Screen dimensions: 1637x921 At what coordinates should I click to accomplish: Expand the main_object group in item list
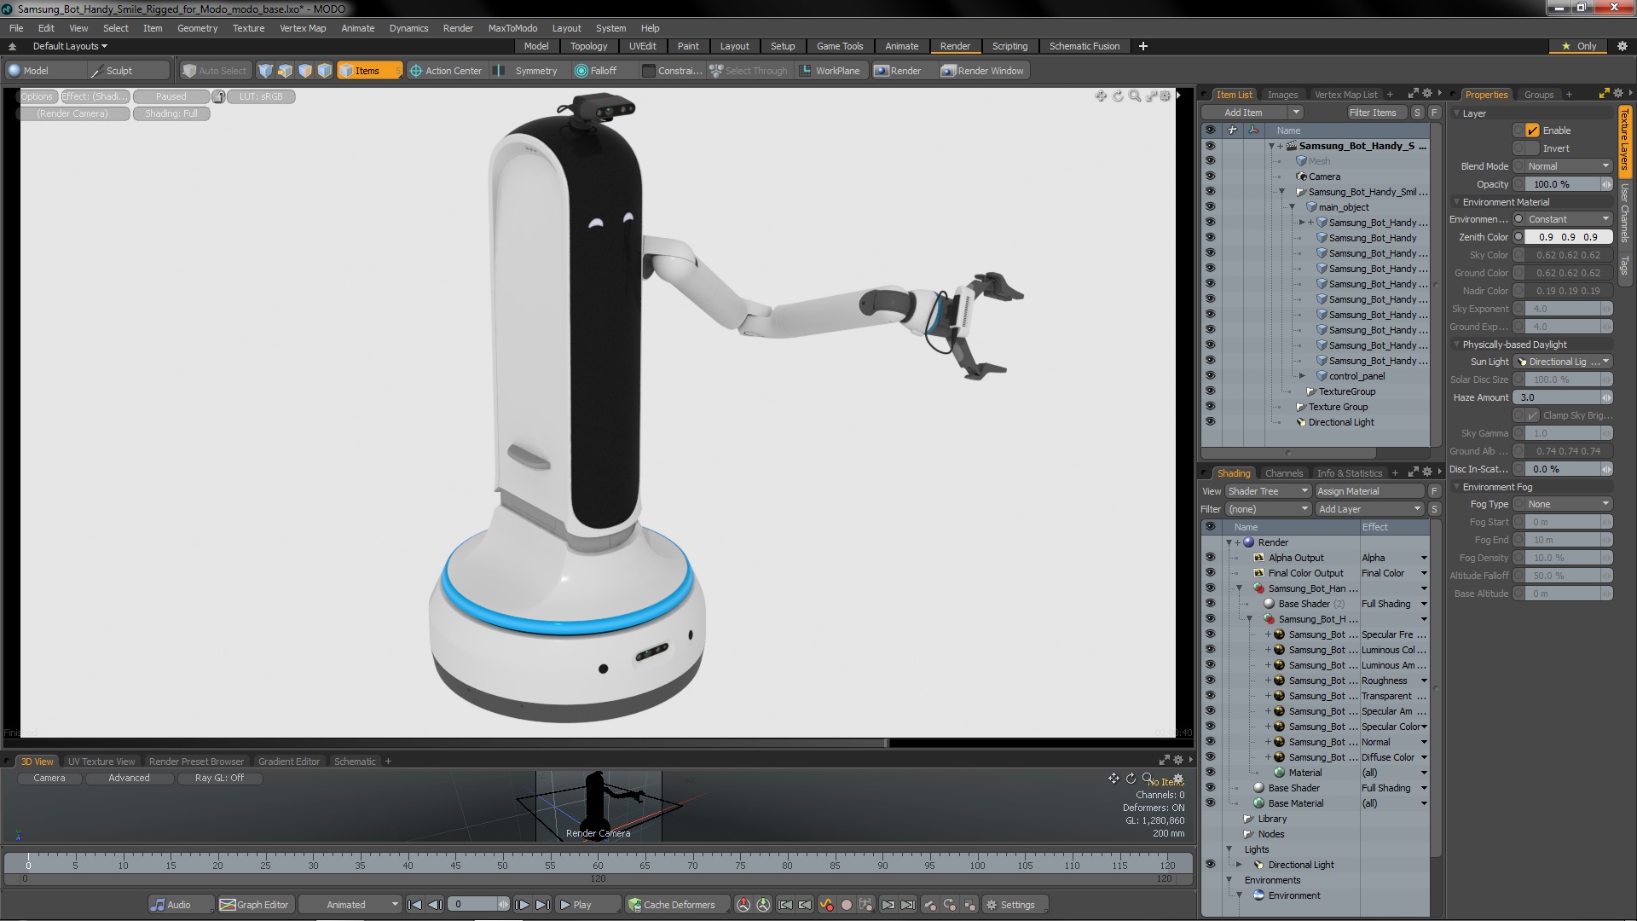pos(1291,207)
